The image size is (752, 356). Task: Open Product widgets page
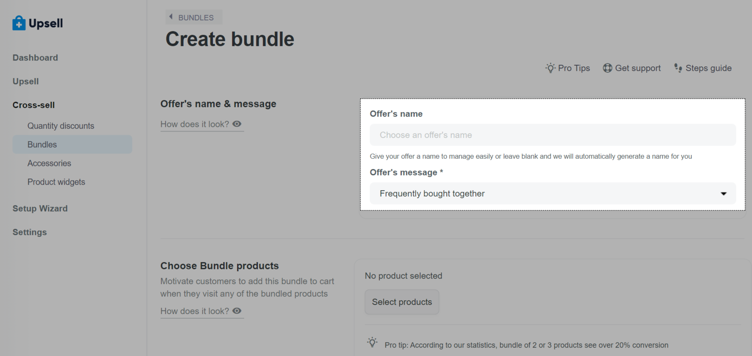56,182
